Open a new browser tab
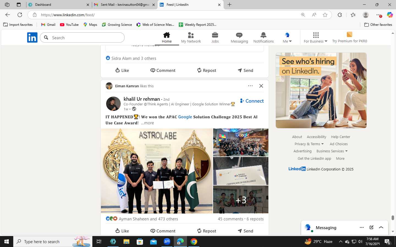This screenshot has width=396, height=247. click(229, 5)
